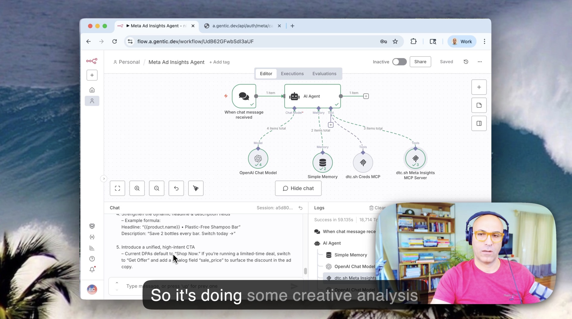This screenshot has height=319, width=572.
Task: Open the workflow three-dots menu
Action: pos(480,62)
